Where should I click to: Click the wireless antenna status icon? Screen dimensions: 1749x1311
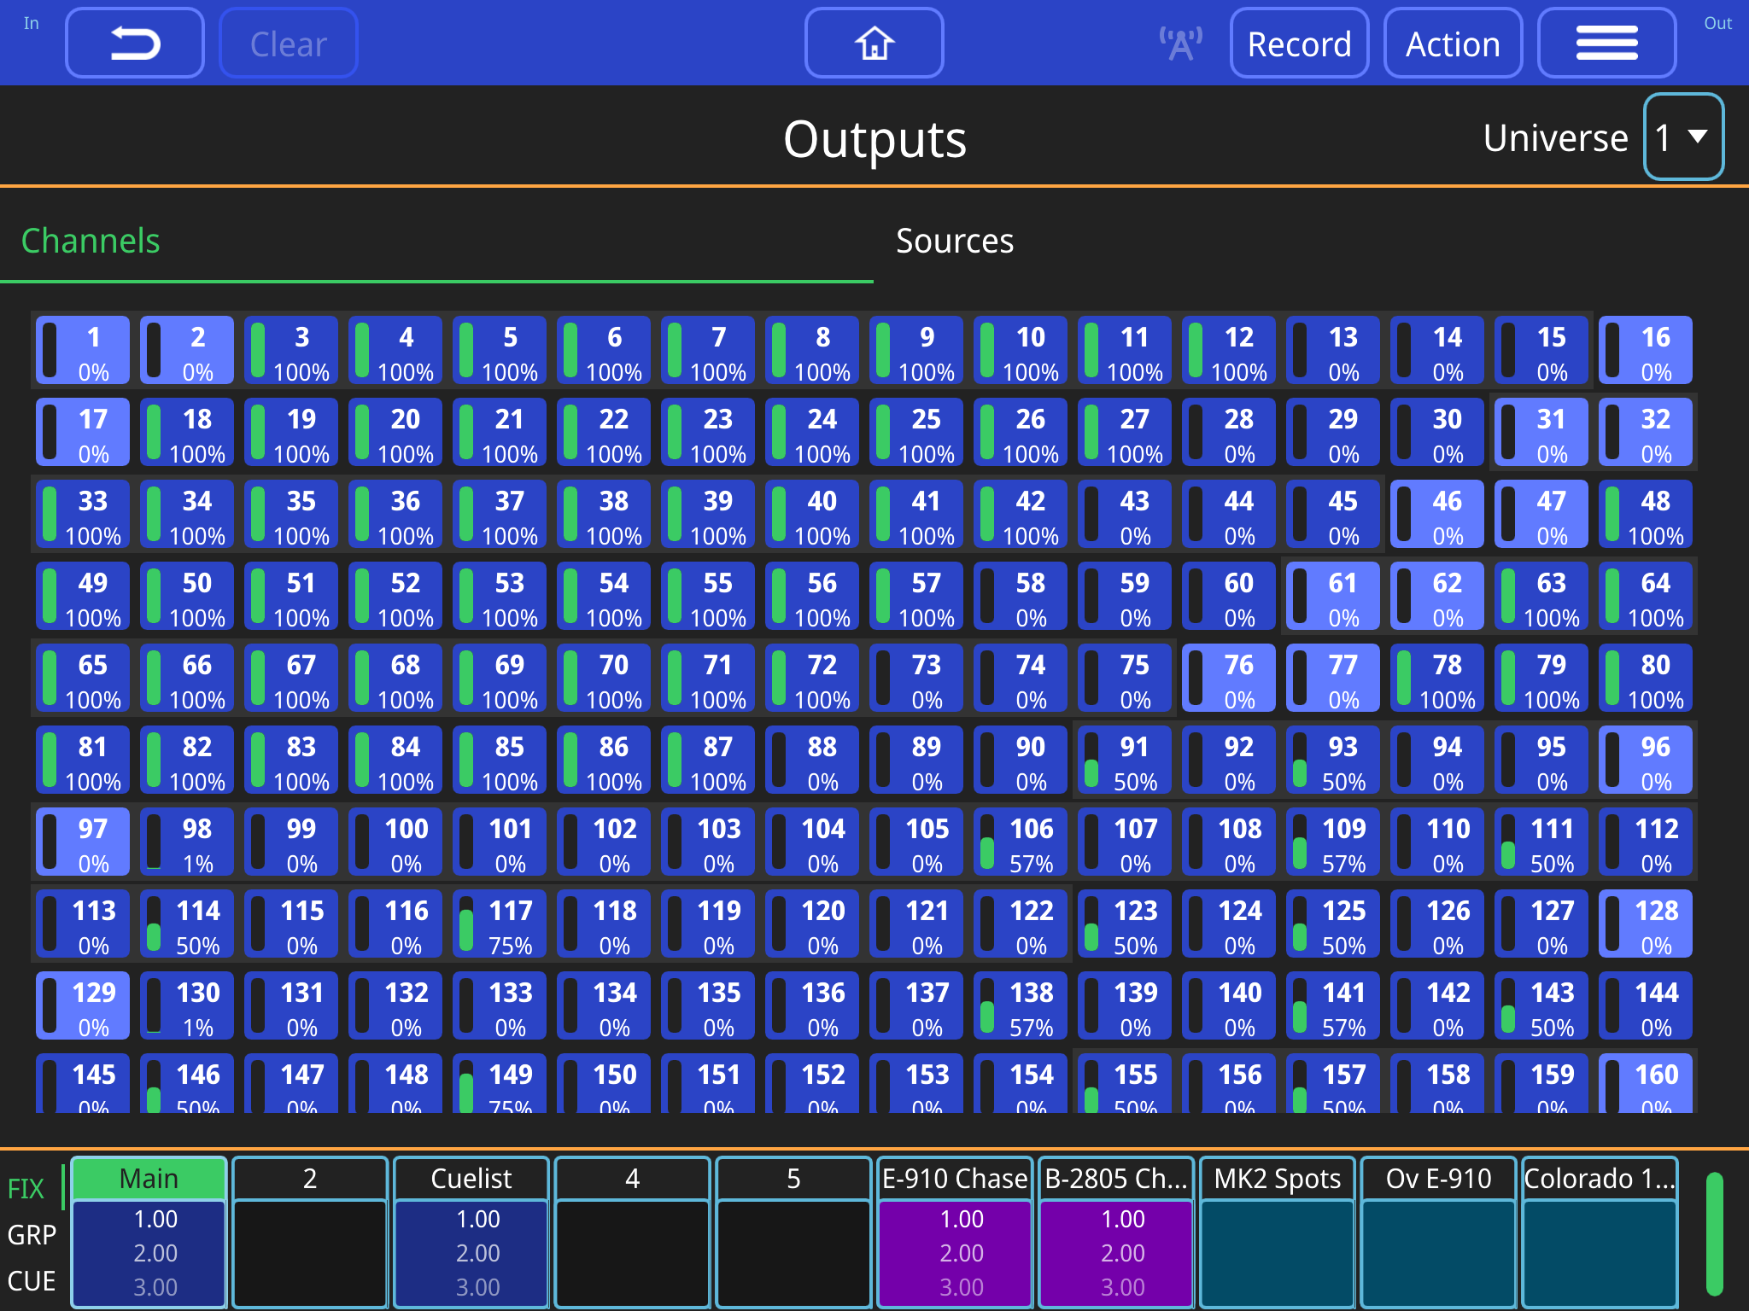click(1179, 41)
